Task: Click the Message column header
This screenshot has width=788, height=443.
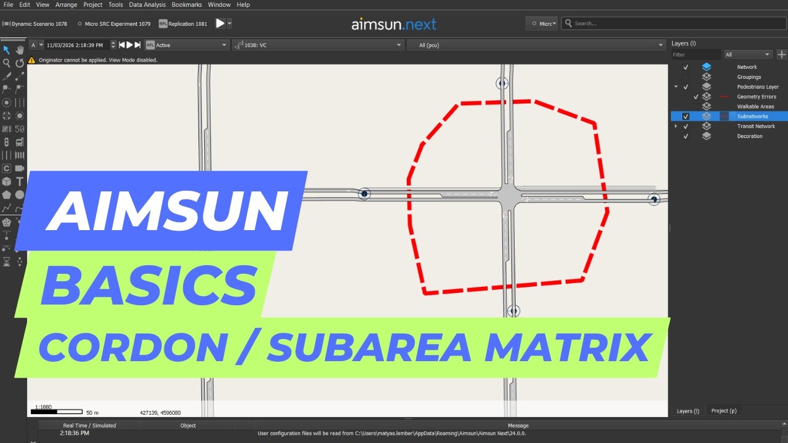Action: [x=518, y=425]
